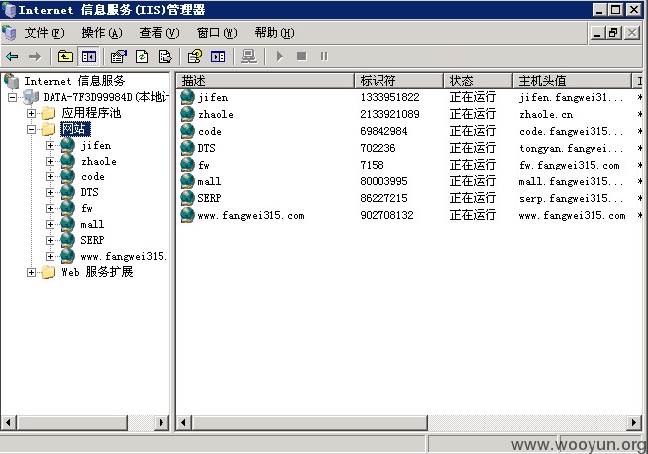This screenshot has width=648, height=454.
Task: Click the application pools folder icon in tree
Action: pyautogui.click(x=49, y=113)
